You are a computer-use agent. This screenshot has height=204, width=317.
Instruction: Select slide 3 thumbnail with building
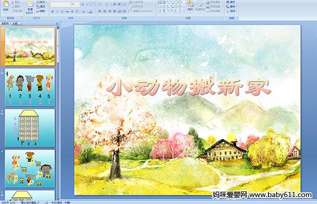(30, 128)
